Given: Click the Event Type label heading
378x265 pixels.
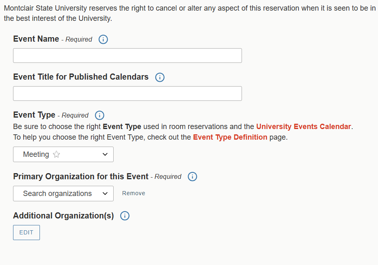Looking at the screenshot, I should (x=34, y=115).
